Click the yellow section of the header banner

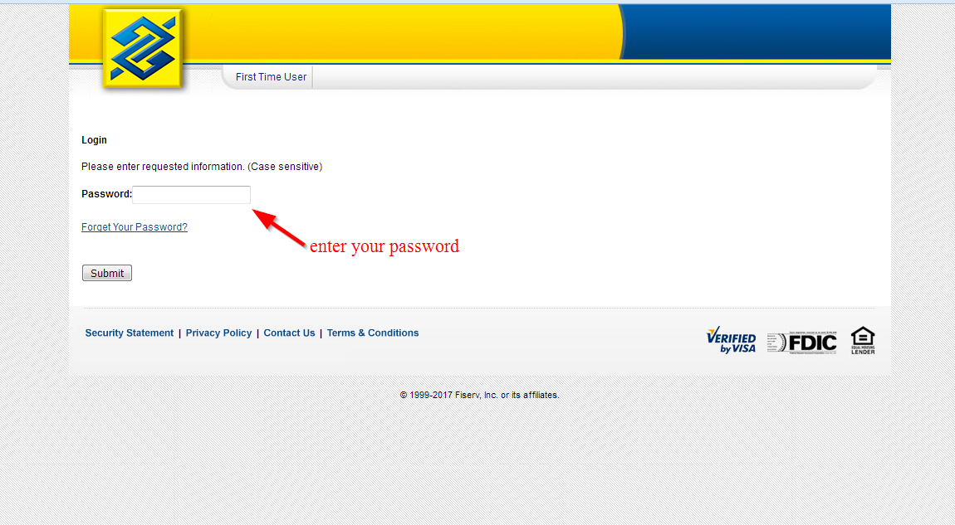[402, 32]
